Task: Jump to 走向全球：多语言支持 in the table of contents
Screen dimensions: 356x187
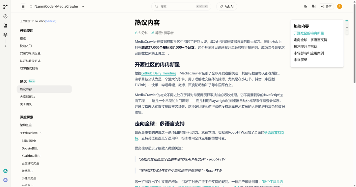Action: pos(311,40)
